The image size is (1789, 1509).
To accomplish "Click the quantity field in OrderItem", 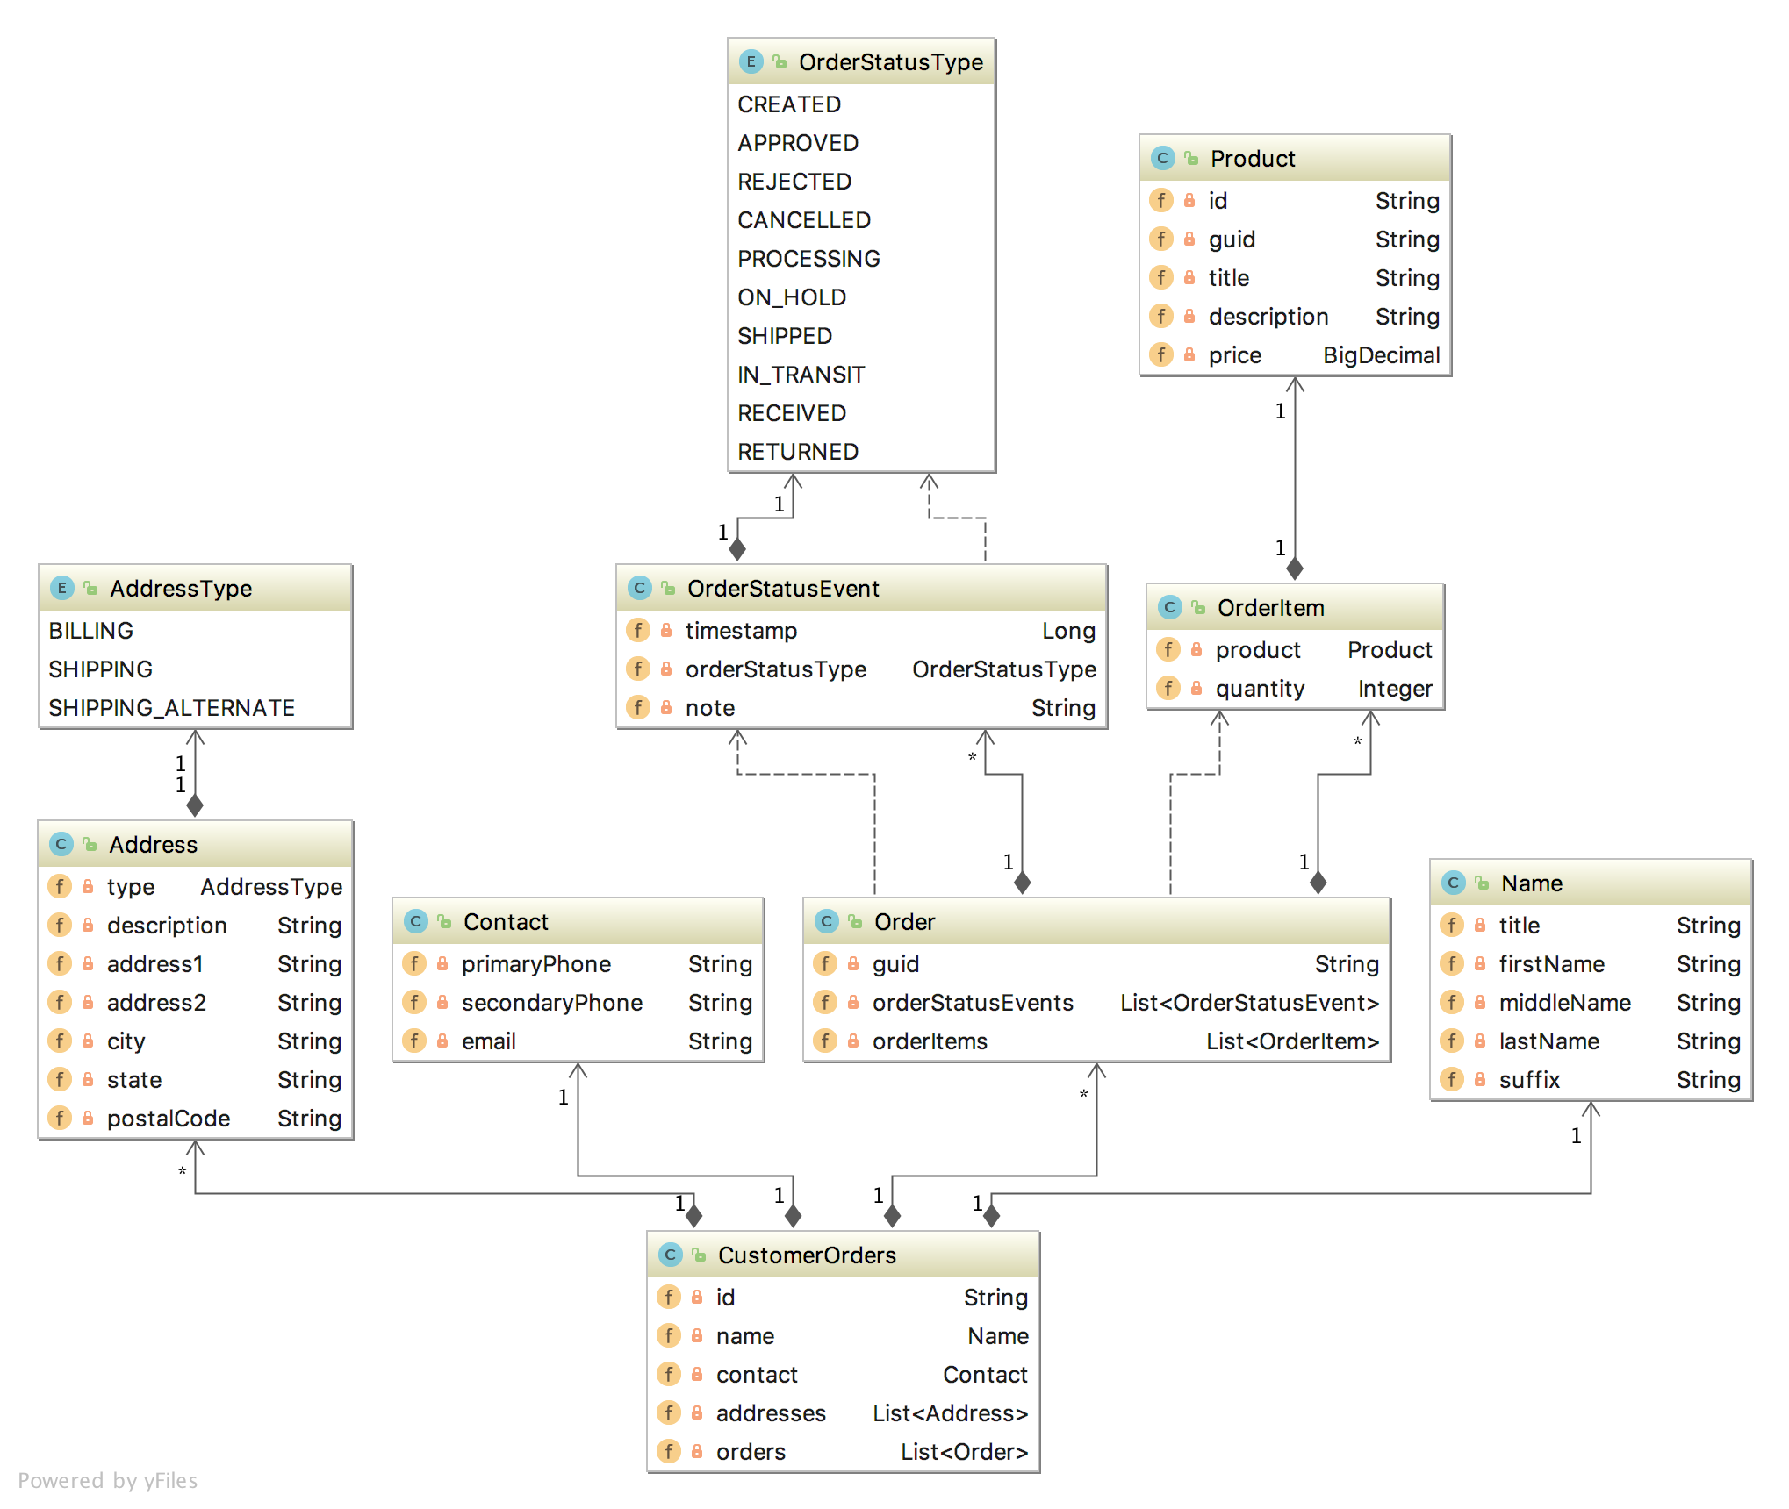I will (x=1260, y=688).
